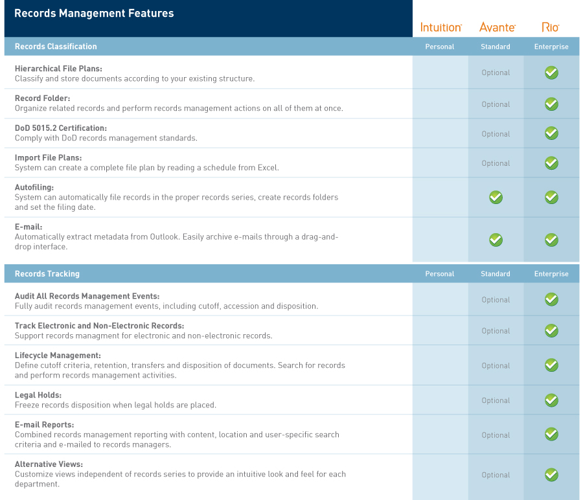Screen dimensions: 583x500
Task: Click the Records Management Features title
Action: tap(94, 14)
